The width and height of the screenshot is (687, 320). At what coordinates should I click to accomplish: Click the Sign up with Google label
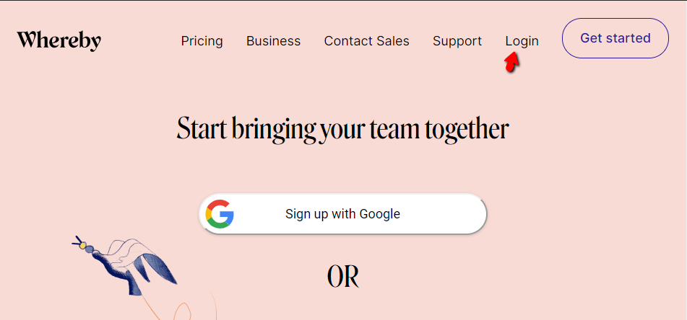click(x=342, y=214)
